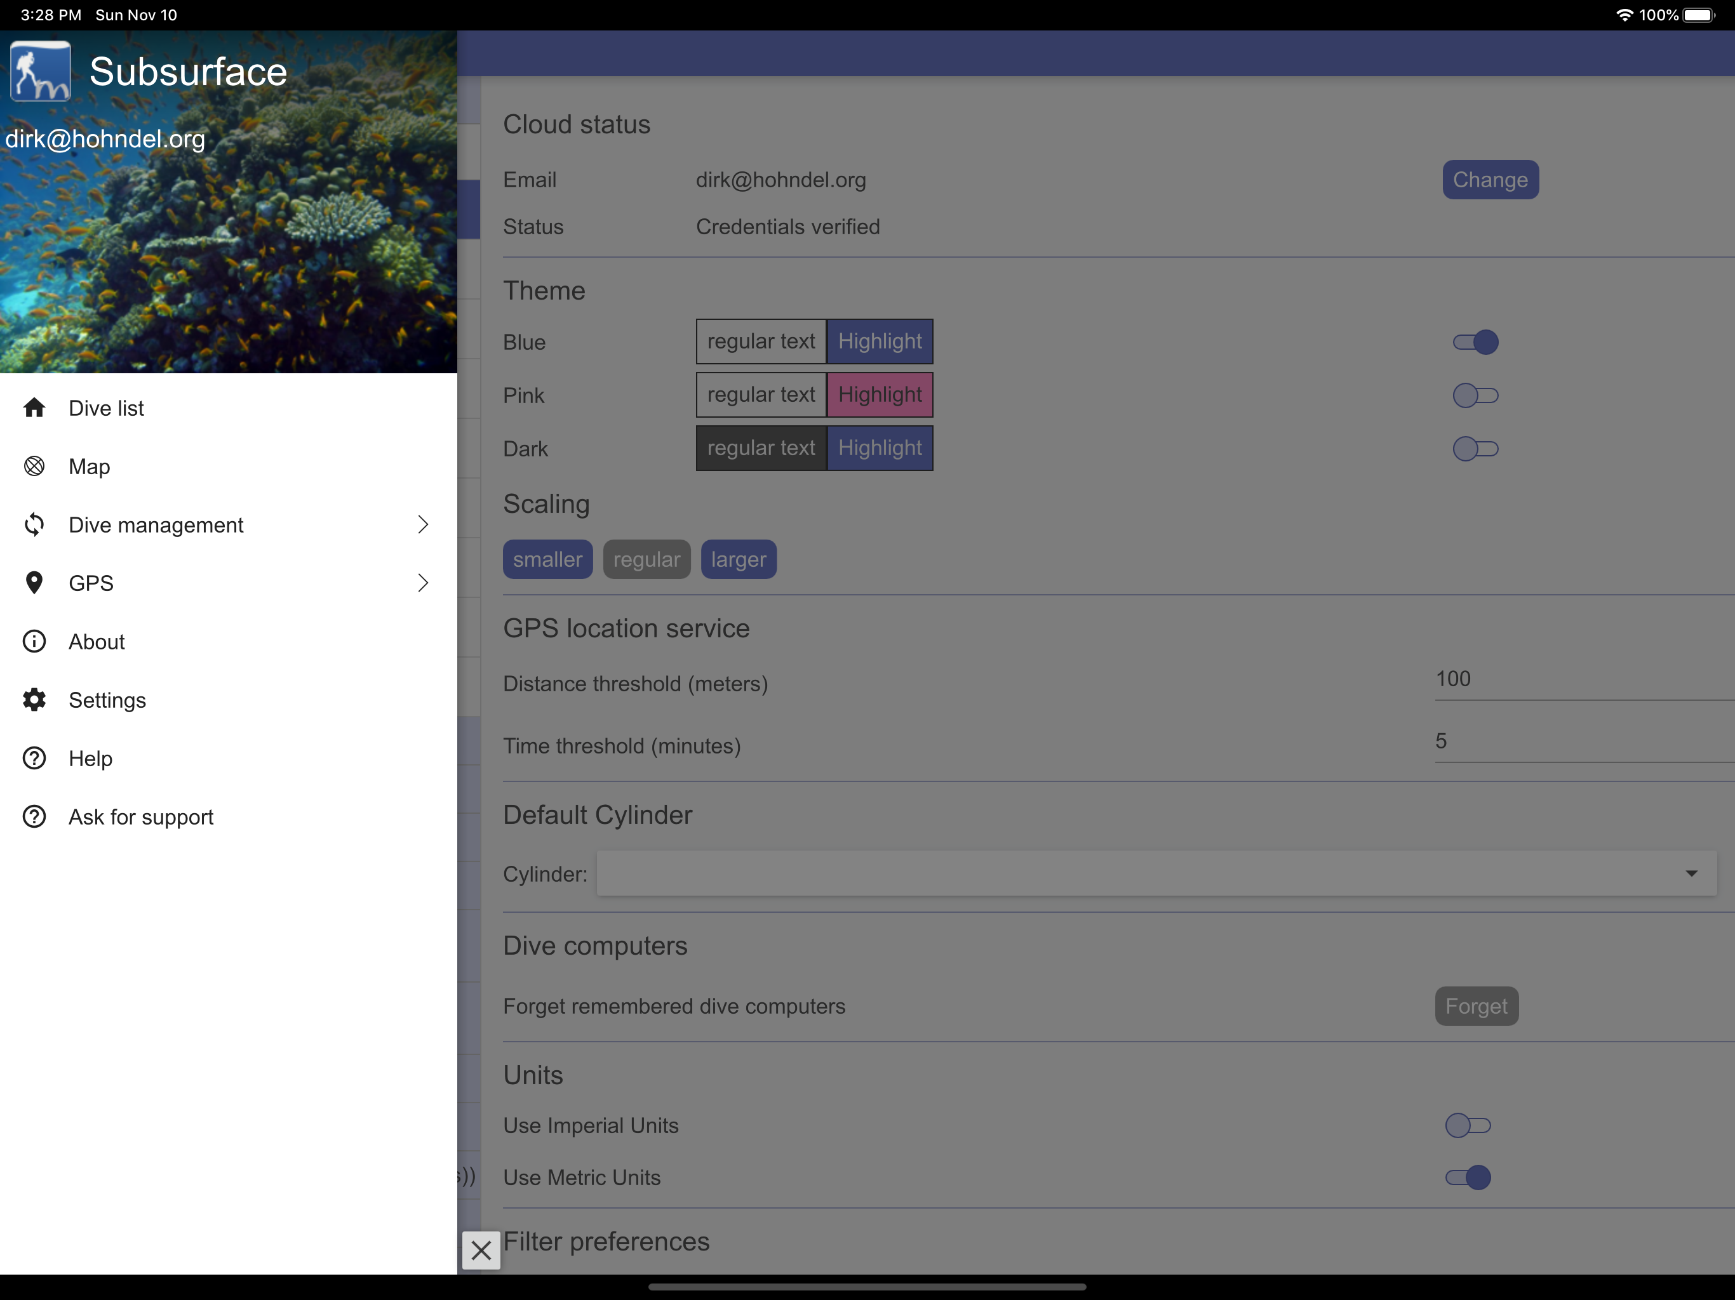Select the larger scaling option

click(x=738, y=559)
